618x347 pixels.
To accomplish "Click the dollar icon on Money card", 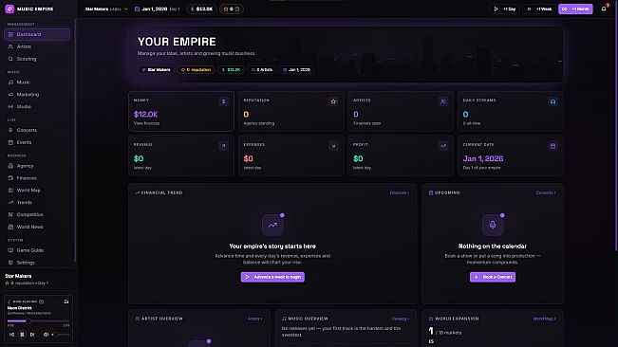I will [223, 101].
